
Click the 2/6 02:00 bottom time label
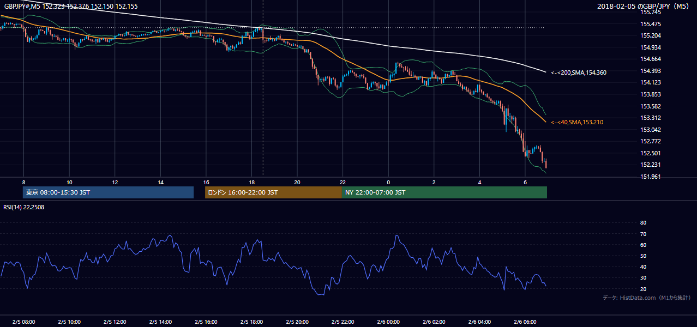pyautogui.click(x=434, y=322)
